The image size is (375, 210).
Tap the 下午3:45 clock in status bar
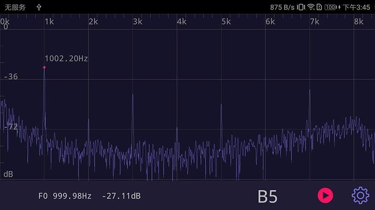click(x=356, y=7)
